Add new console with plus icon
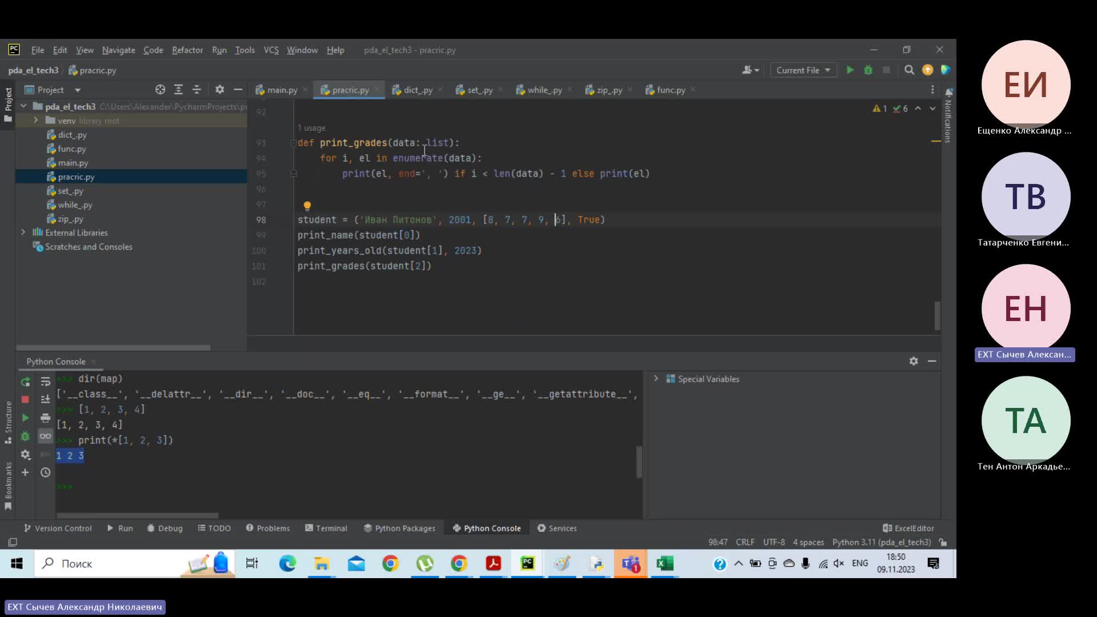The height and width of the screenshot is (617, 1097). tap(25, 472)
